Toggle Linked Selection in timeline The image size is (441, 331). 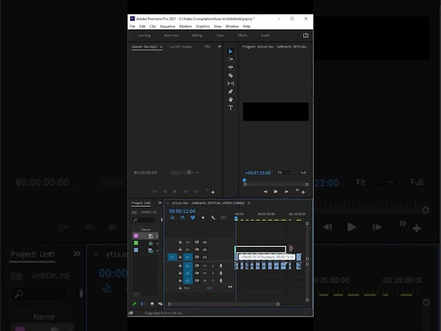coord(193,218)
